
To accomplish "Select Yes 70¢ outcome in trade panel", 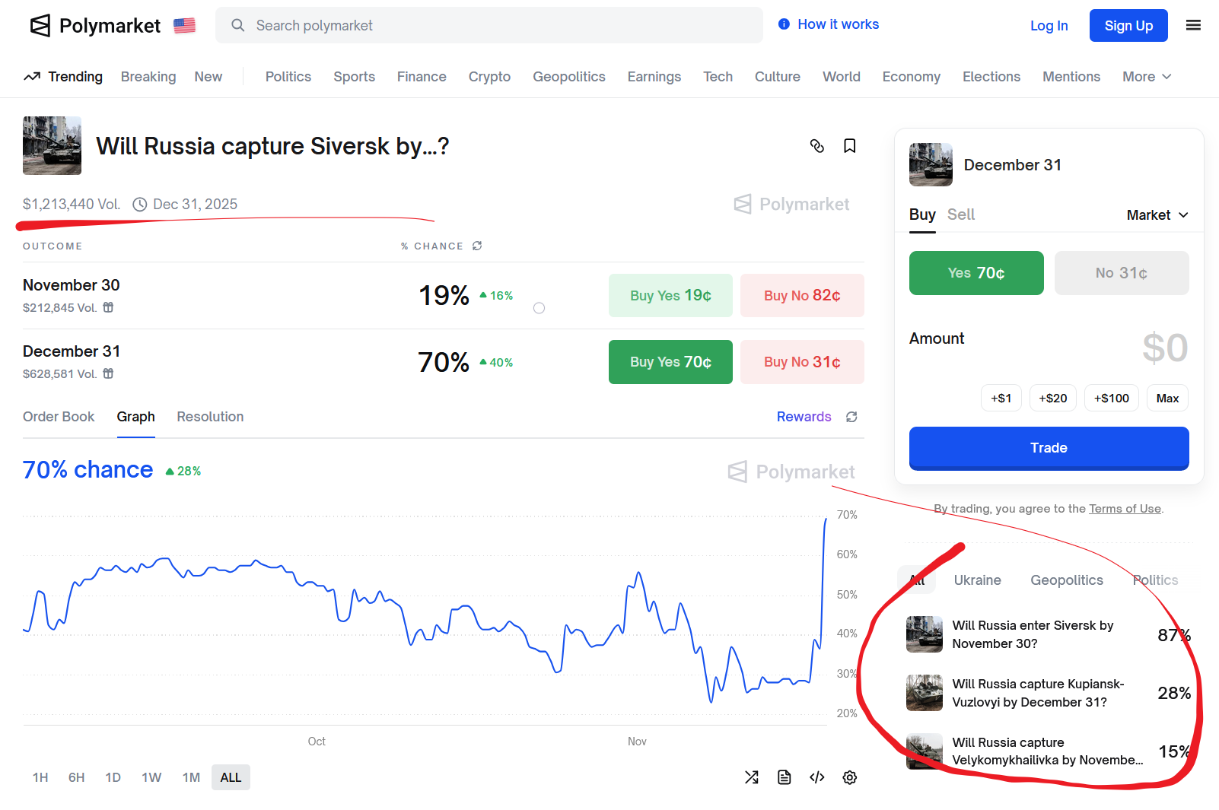I will click(x=976, y=273).
